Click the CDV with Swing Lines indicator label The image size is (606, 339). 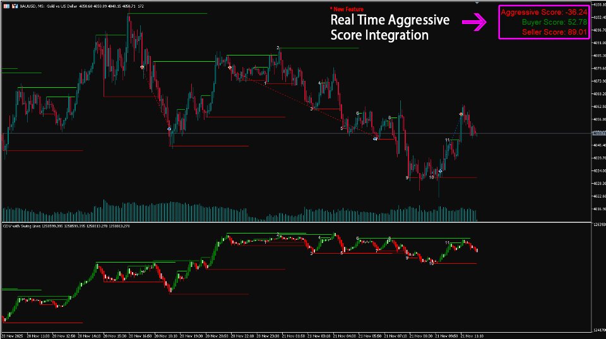[22, 226]
